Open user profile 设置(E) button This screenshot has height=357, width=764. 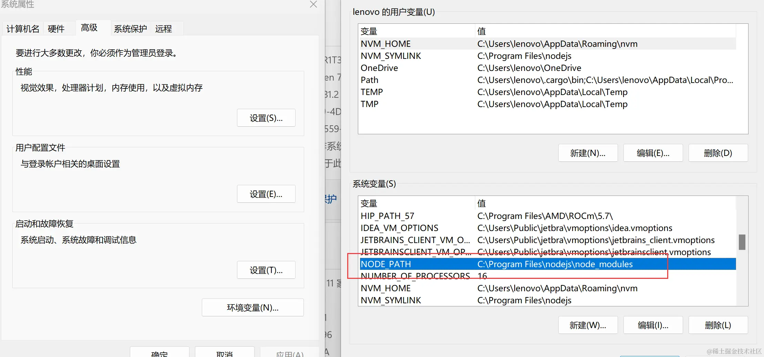(266, 194)
